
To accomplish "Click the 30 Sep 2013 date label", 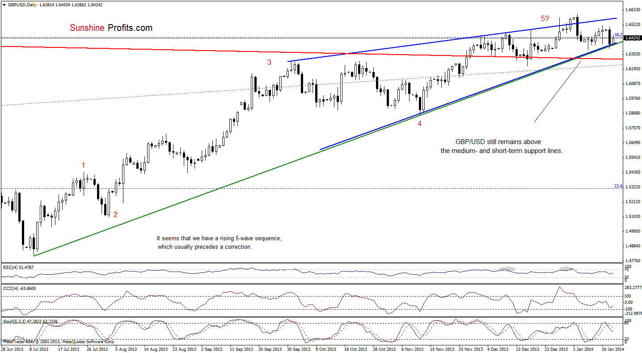I will (x=298, y=349).
